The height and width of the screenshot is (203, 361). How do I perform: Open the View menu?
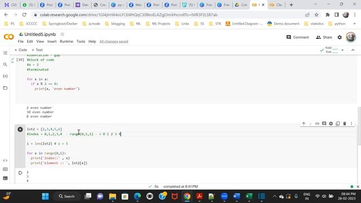[x=40, y=41]
